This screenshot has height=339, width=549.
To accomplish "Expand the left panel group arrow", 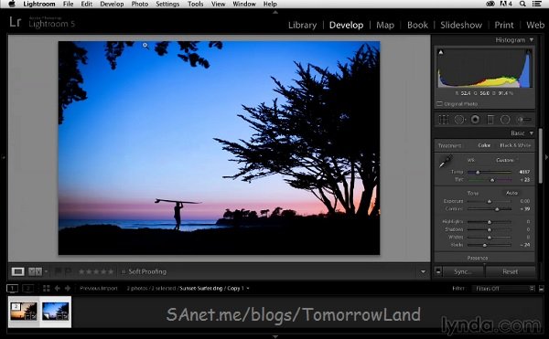I will click(3, 158).
